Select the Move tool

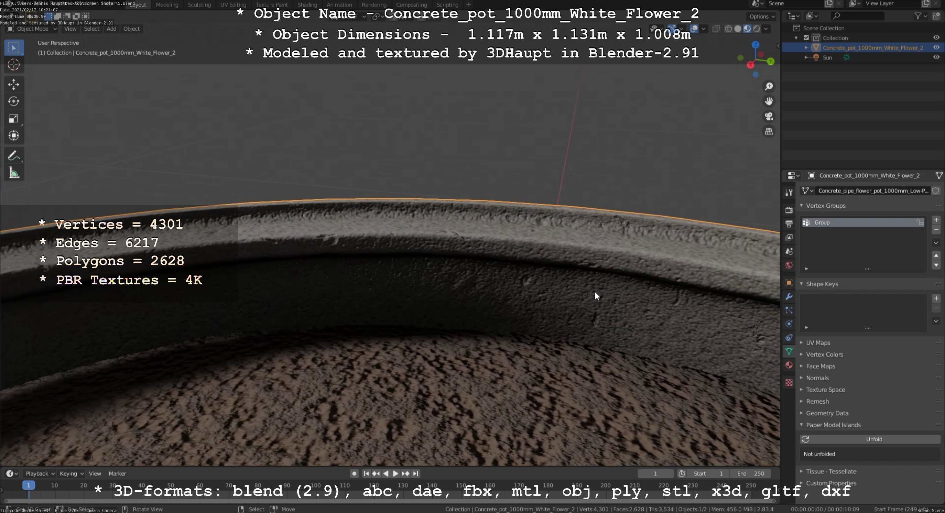click(14, 85)
